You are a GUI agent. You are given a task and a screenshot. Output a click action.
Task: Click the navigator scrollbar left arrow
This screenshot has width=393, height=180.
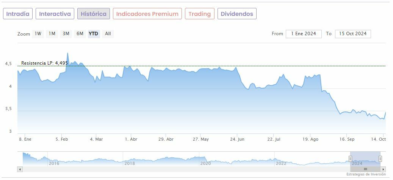click(x=20, y=169)
